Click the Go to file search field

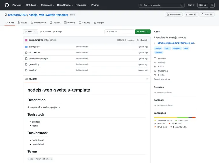tap(119, 32)
